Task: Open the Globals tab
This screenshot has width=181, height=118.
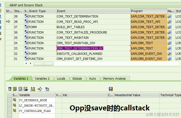Action: [x=77, y=79]
